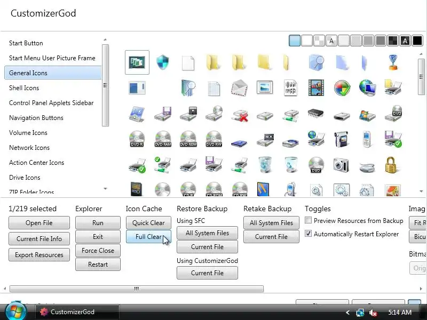Click the Windows Start orb
427x320 pixels.
(x=16, y=311)
